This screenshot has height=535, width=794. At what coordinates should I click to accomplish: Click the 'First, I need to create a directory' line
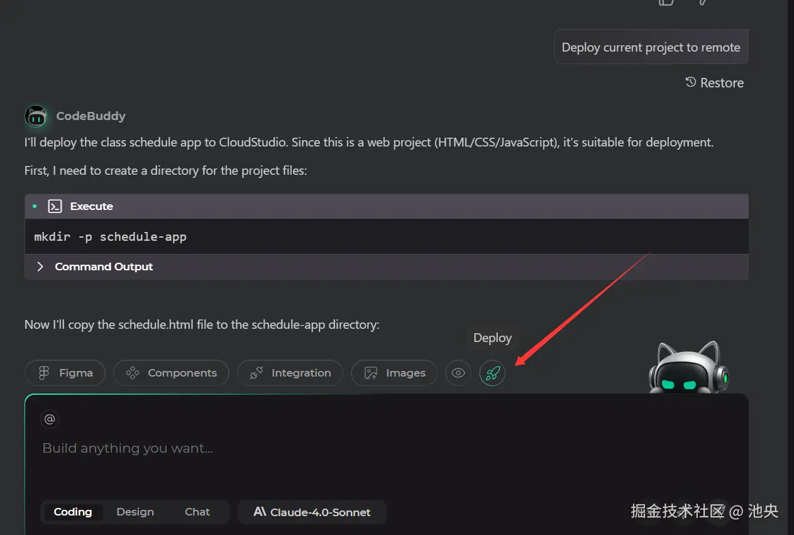pos(165,170)
